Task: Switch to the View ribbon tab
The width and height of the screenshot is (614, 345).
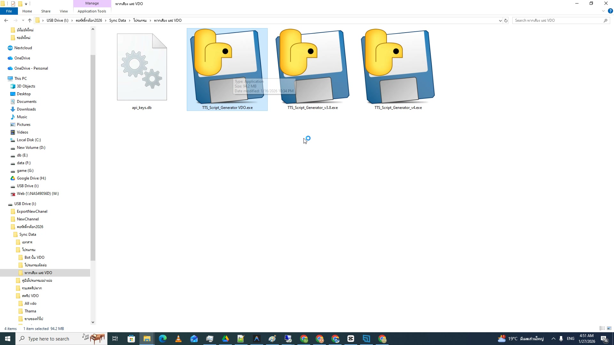Action: click(x=64, y=11)
